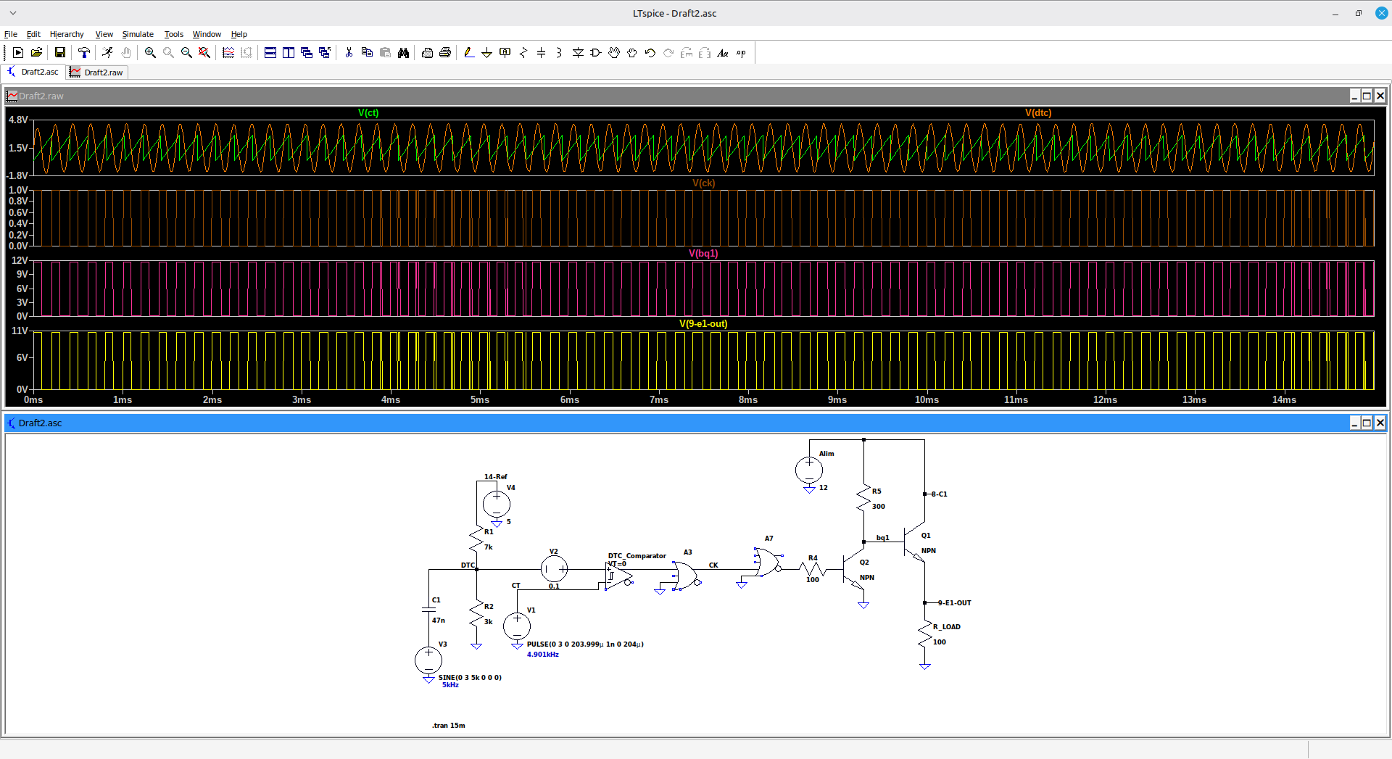Screen dimensions: 1392x759
Task: Click the V(ck) trace label
Action: 703,183
